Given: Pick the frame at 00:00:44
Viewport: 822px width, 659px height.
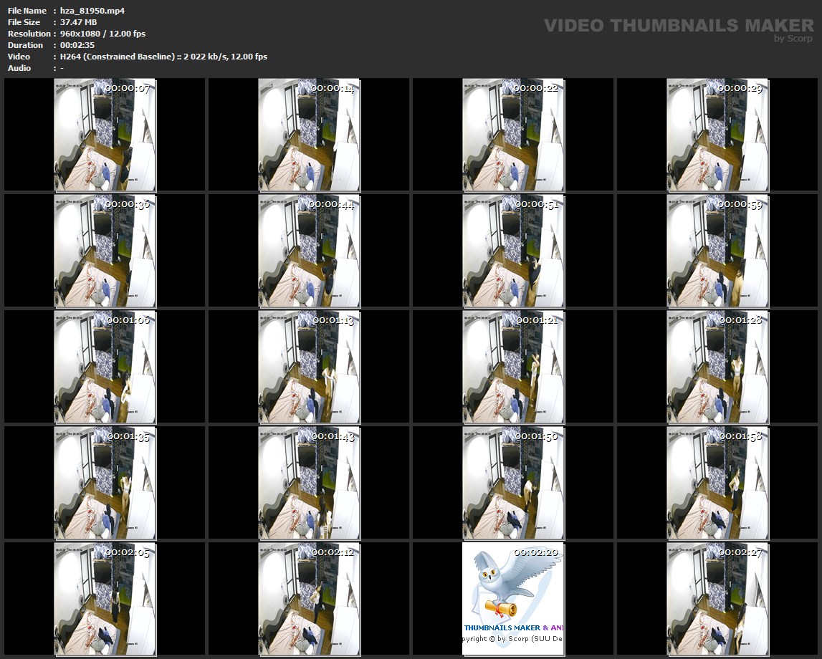Looking at the screenshot, I should coord(309,251).
